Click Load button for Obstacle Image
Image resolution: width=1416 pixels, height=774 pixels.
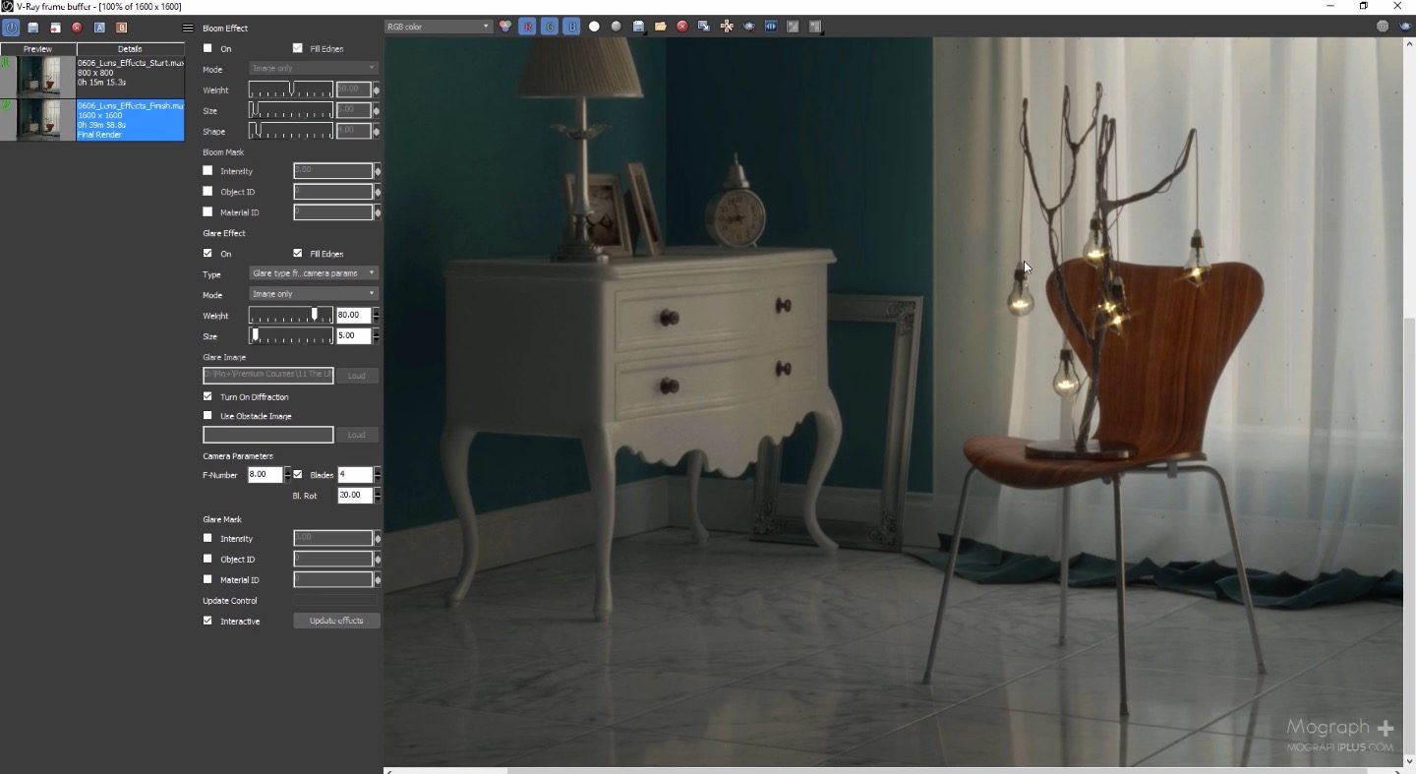357,435
